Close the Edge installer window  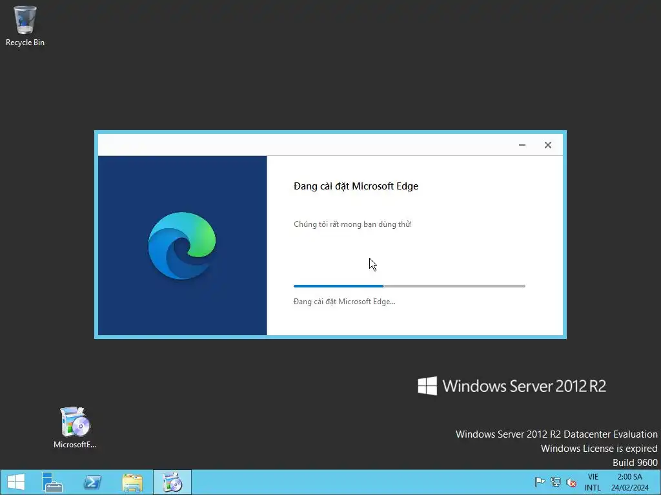(548, 145)
